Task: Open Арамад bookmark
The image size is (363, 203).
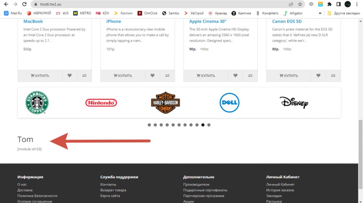Action: [x=217, y=13]
